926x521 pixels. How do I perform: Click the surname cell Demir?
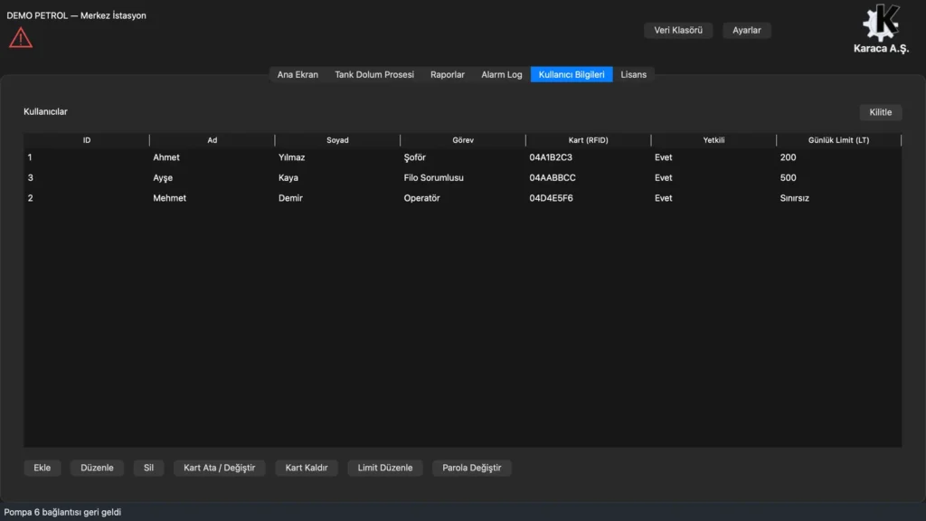coord(290,198)
